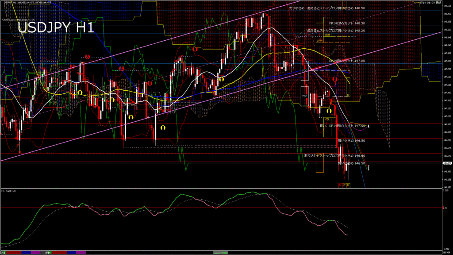Click the 買い小さめ 146.50 level label
This screenshot has height=255, width=453.
351,163
